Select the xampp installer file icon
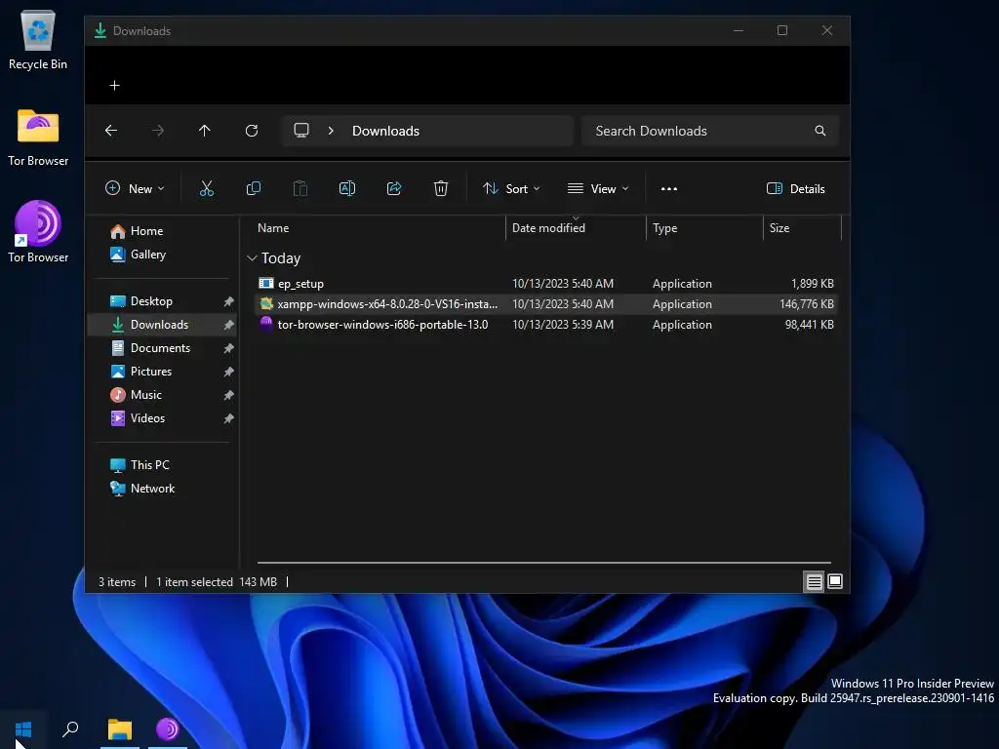The image size is (999, 749). pyautogui.click(x=266, y=304)
